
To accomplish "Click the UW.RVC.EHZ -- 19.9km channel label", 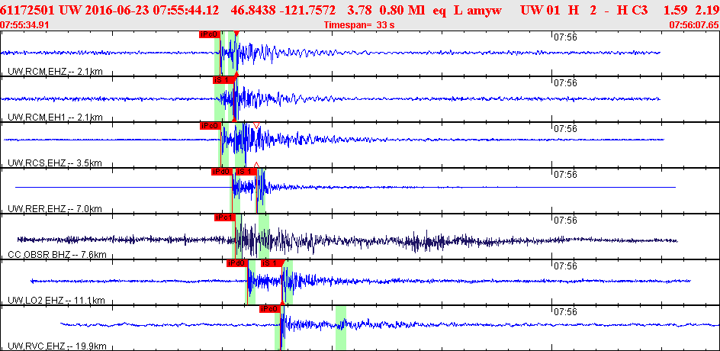I will pos(57,346).
